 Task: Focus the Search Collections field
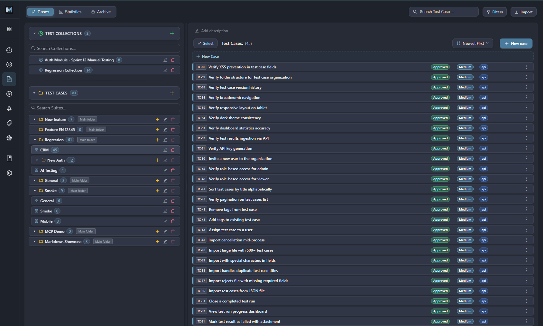(104, 48)
